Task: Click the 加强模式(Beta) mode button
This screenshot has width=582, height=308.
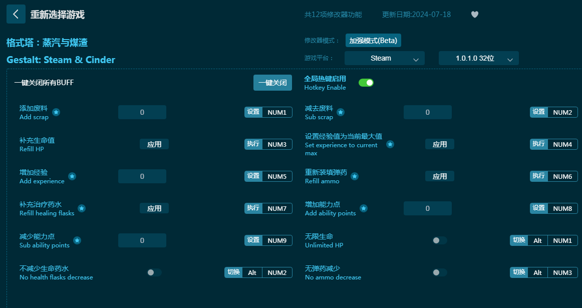Action: click(373, 41)
